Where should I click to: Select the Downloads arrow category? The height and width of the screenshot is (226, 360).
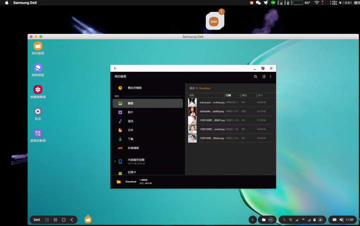tap(147, 139)
